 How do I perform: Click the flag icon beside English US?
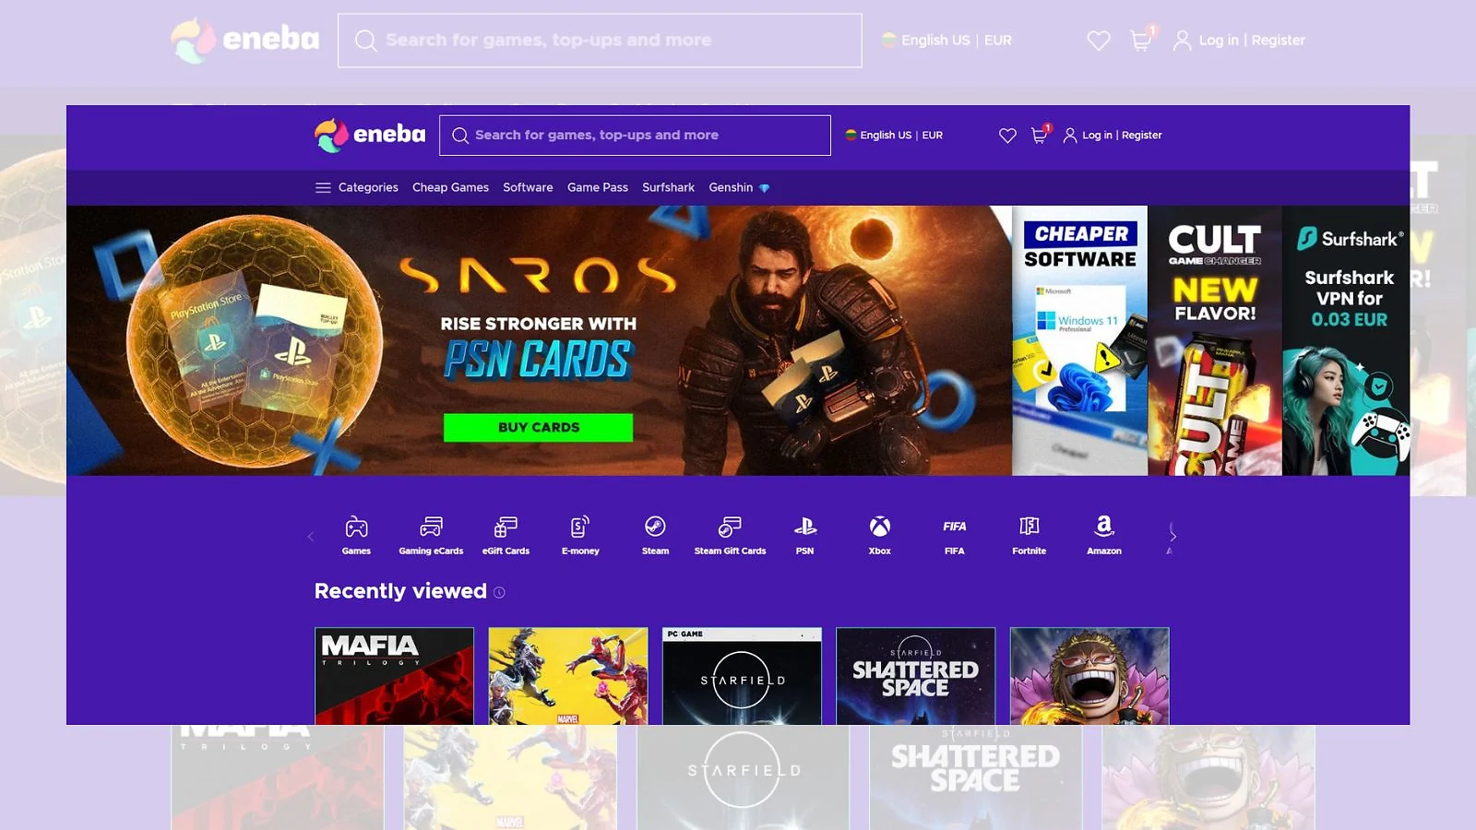(x=851, y=135)
